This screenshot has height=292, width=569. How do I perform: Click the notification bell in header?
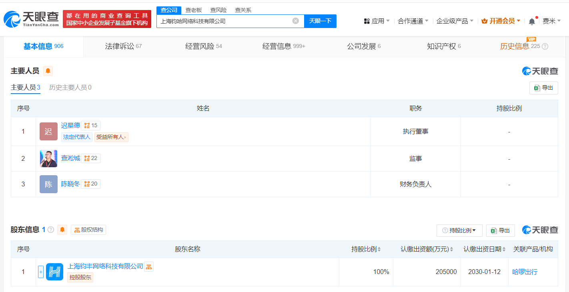[x=532, y=21]
